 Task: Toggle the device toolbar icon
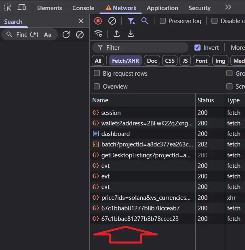coord(22,8)
